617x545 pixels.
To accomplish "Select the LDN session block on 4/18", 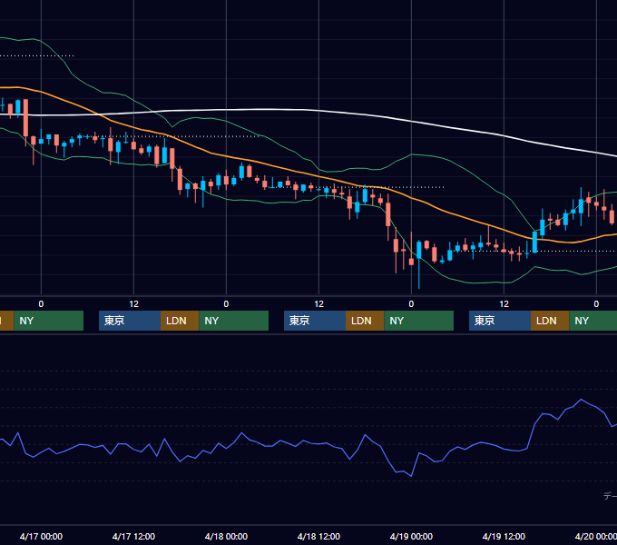I will [x=365, y=321].
